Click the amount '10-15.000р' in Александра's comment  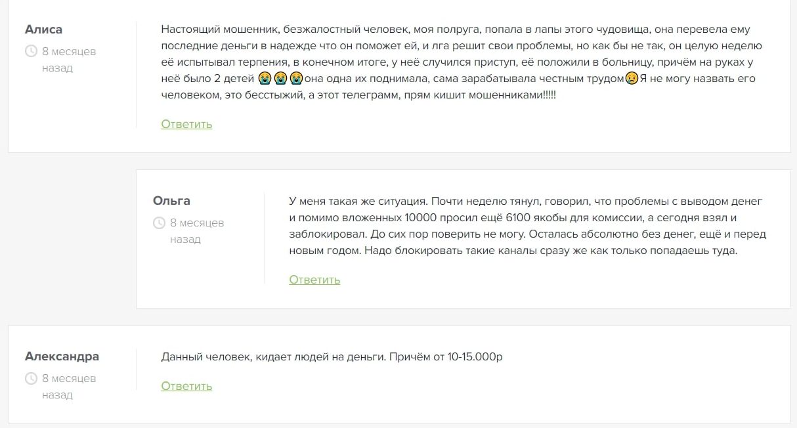click(x=475, y=357)
